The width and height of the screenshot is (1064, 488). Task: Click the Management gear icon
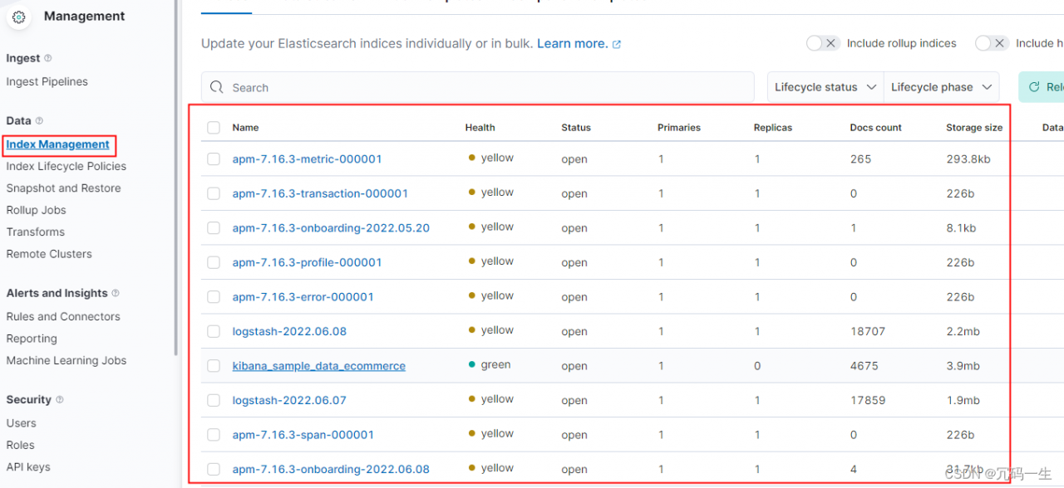point(19,17)
